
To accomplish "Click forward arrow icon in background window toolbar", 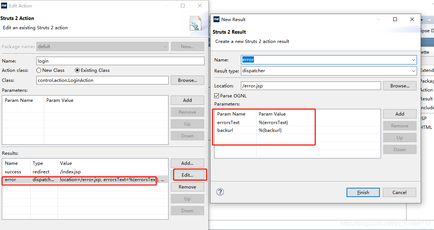I will coord(429,20).
